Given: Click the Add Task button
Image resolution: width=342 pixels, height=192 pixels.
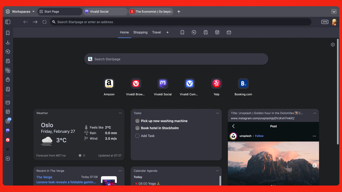Looking at the screenshot, I should click(x=145, y=136).
